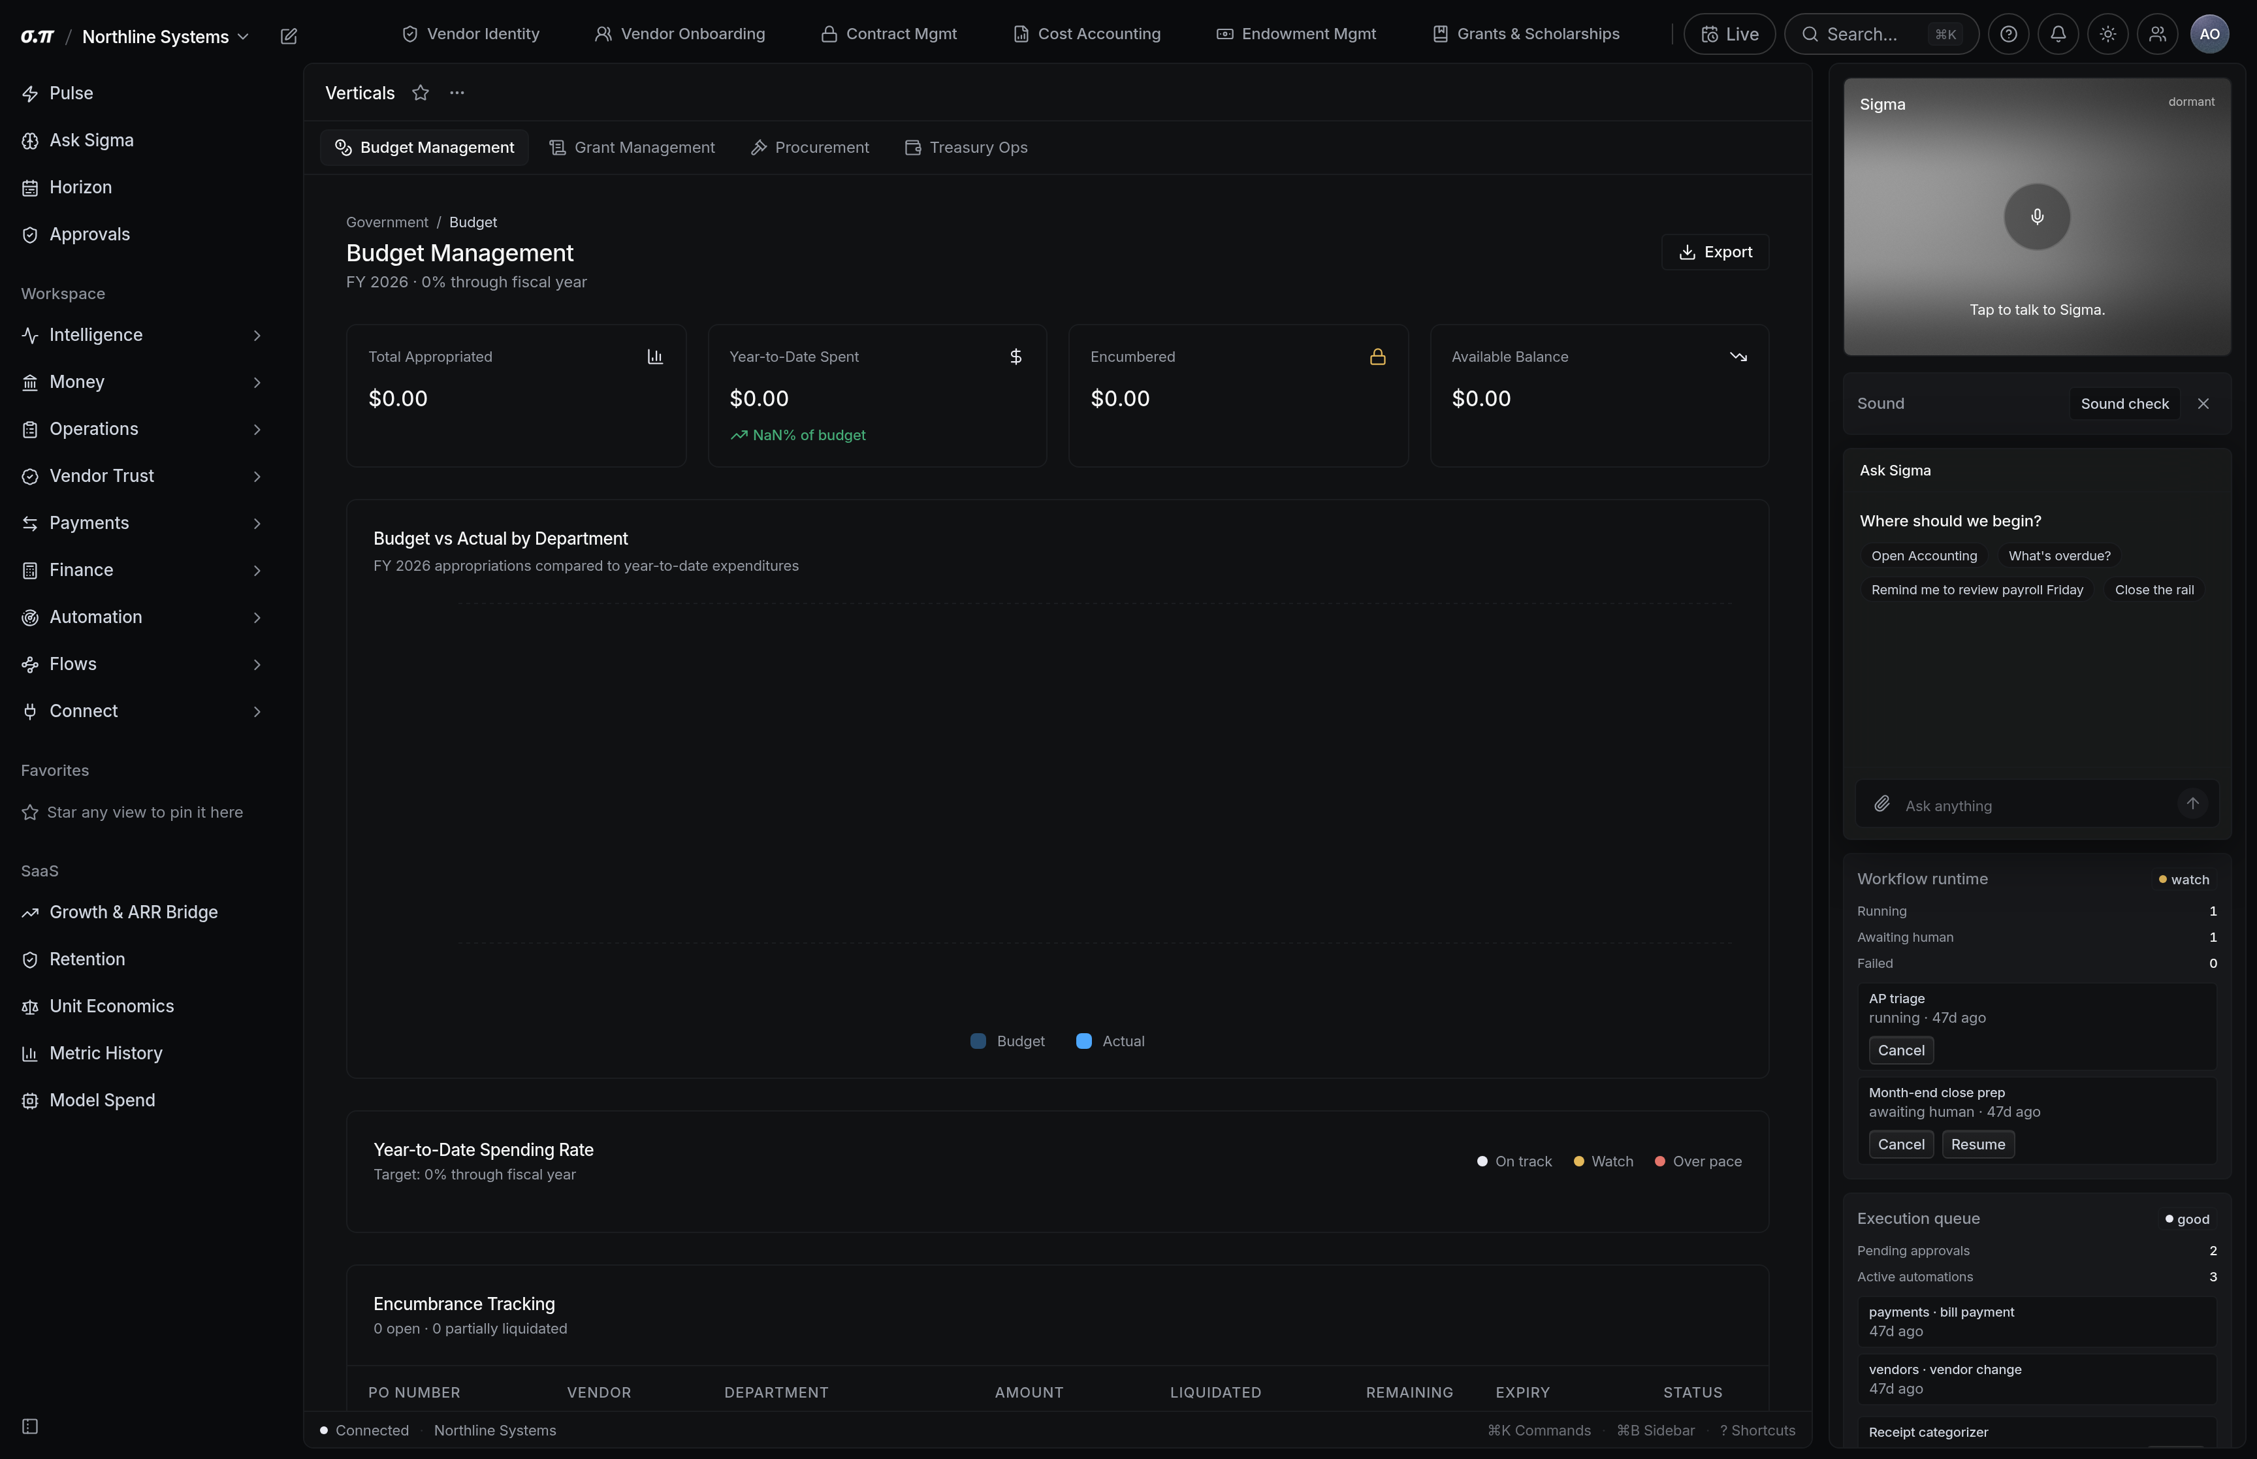Select the Budget Management tab
The width and height of the screenshot is (2257, 1459).
pos(424,148)
